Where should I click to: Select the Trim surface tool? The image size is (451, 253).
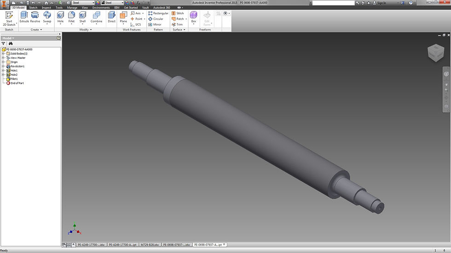tap(177, 24)
